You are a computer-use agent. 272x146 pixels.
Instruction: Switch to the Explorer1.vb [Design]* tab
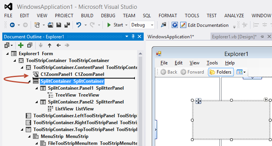pyautogui.click(x=234, y=37)
